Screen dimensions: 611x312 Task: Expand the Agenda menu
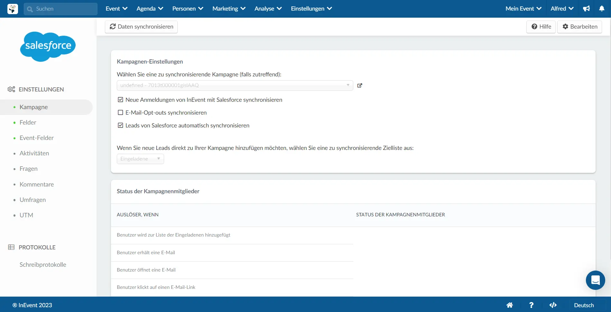[x=150, y=9]
